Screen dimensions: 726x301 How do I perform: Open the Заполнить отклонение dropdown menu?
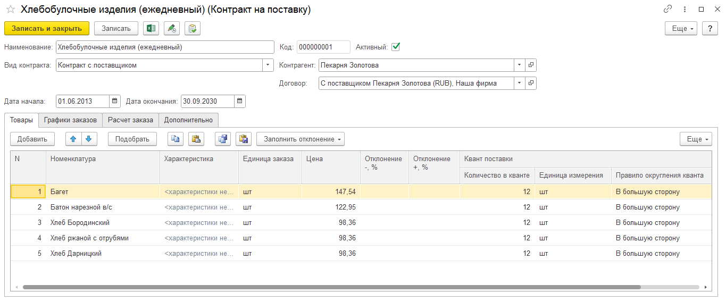[x=301, y=139]
